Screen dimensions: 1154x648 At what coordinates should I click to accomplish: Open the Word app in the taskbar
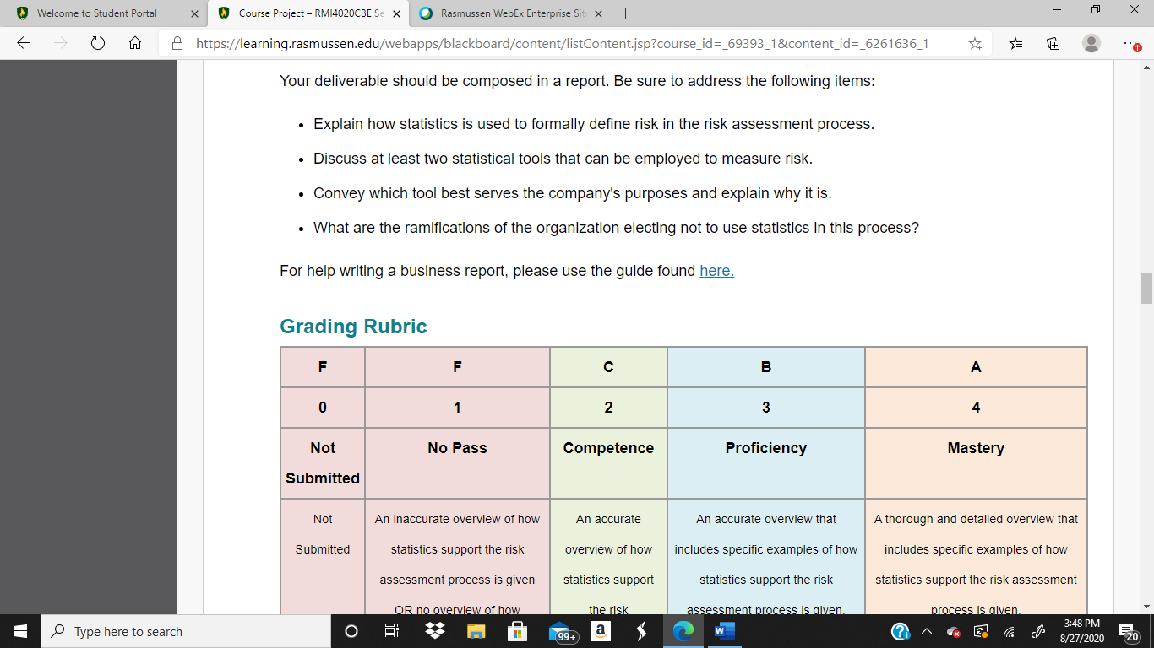coord(725,631)
